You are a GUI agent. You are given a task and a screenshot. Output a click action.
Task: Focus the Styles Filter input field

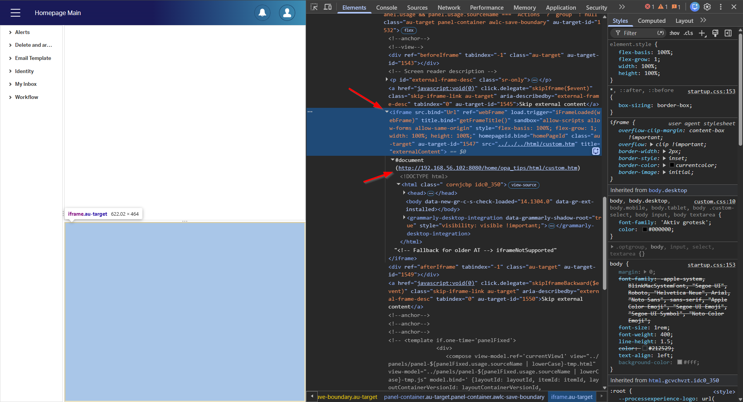(639, 33)
